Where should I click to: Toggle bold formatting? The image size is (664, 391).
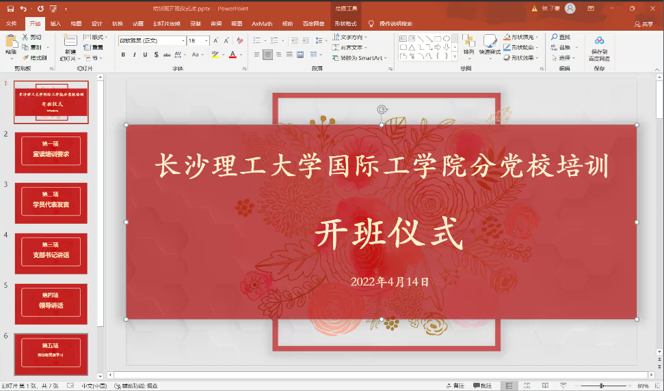123,55
